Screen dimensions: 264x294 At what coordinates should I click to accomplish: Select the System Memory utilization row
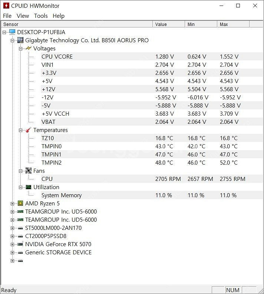click(x=152, y=195)
